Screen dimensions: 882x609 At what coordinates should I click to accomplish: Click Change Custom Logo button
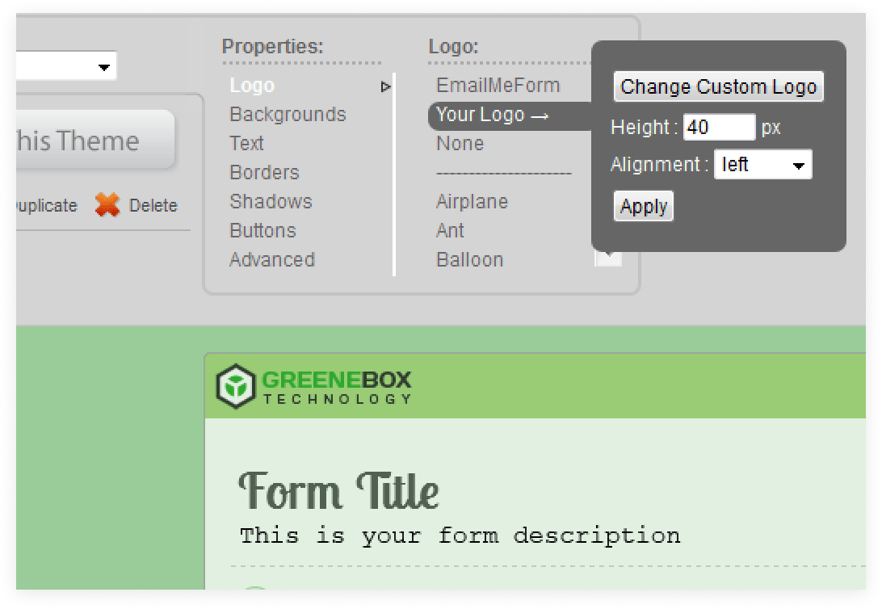[x=718, y=86]
